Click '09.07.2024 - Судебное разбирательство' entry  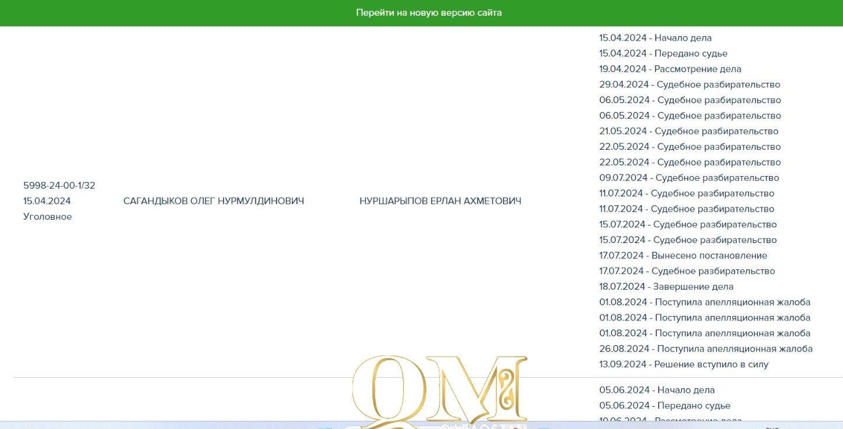pos(689,178)
